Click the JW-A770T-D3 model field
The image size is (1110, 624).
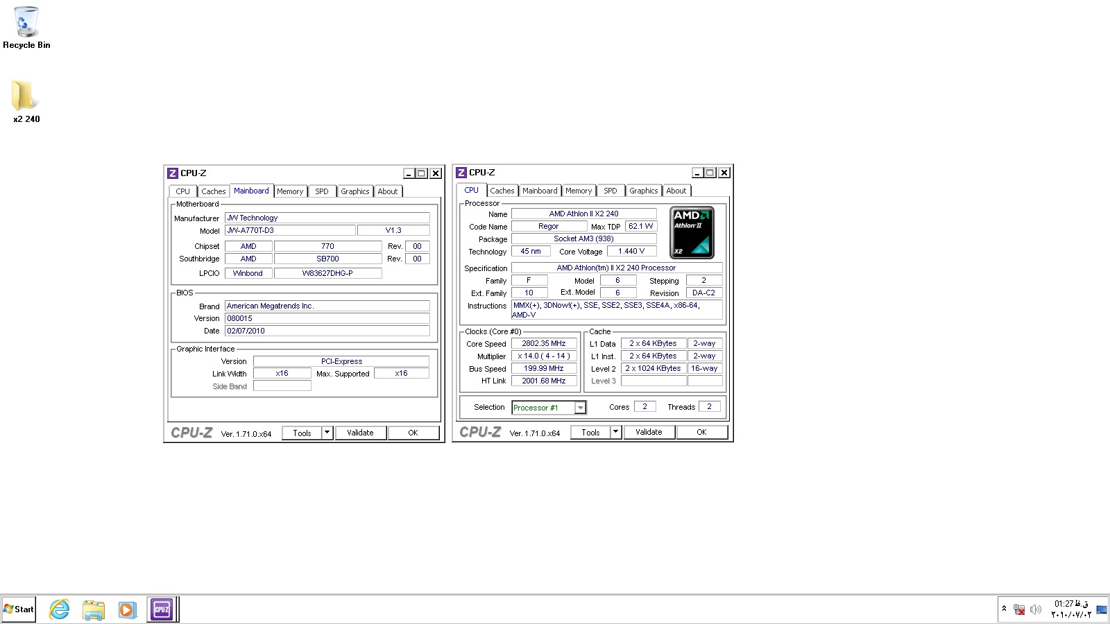coord(290,230)
